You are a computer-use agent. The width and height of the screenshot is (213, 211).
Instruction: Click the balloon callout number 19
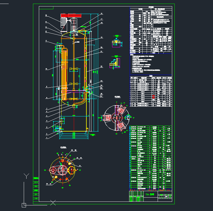(101, 37)
